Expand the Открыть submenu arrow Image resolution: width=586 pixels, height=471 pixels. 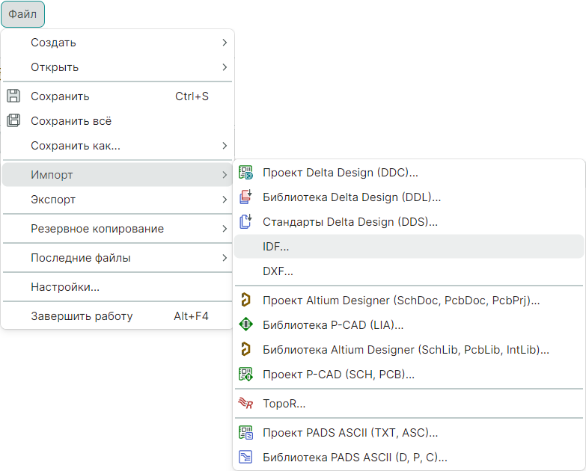coord(225,67)
